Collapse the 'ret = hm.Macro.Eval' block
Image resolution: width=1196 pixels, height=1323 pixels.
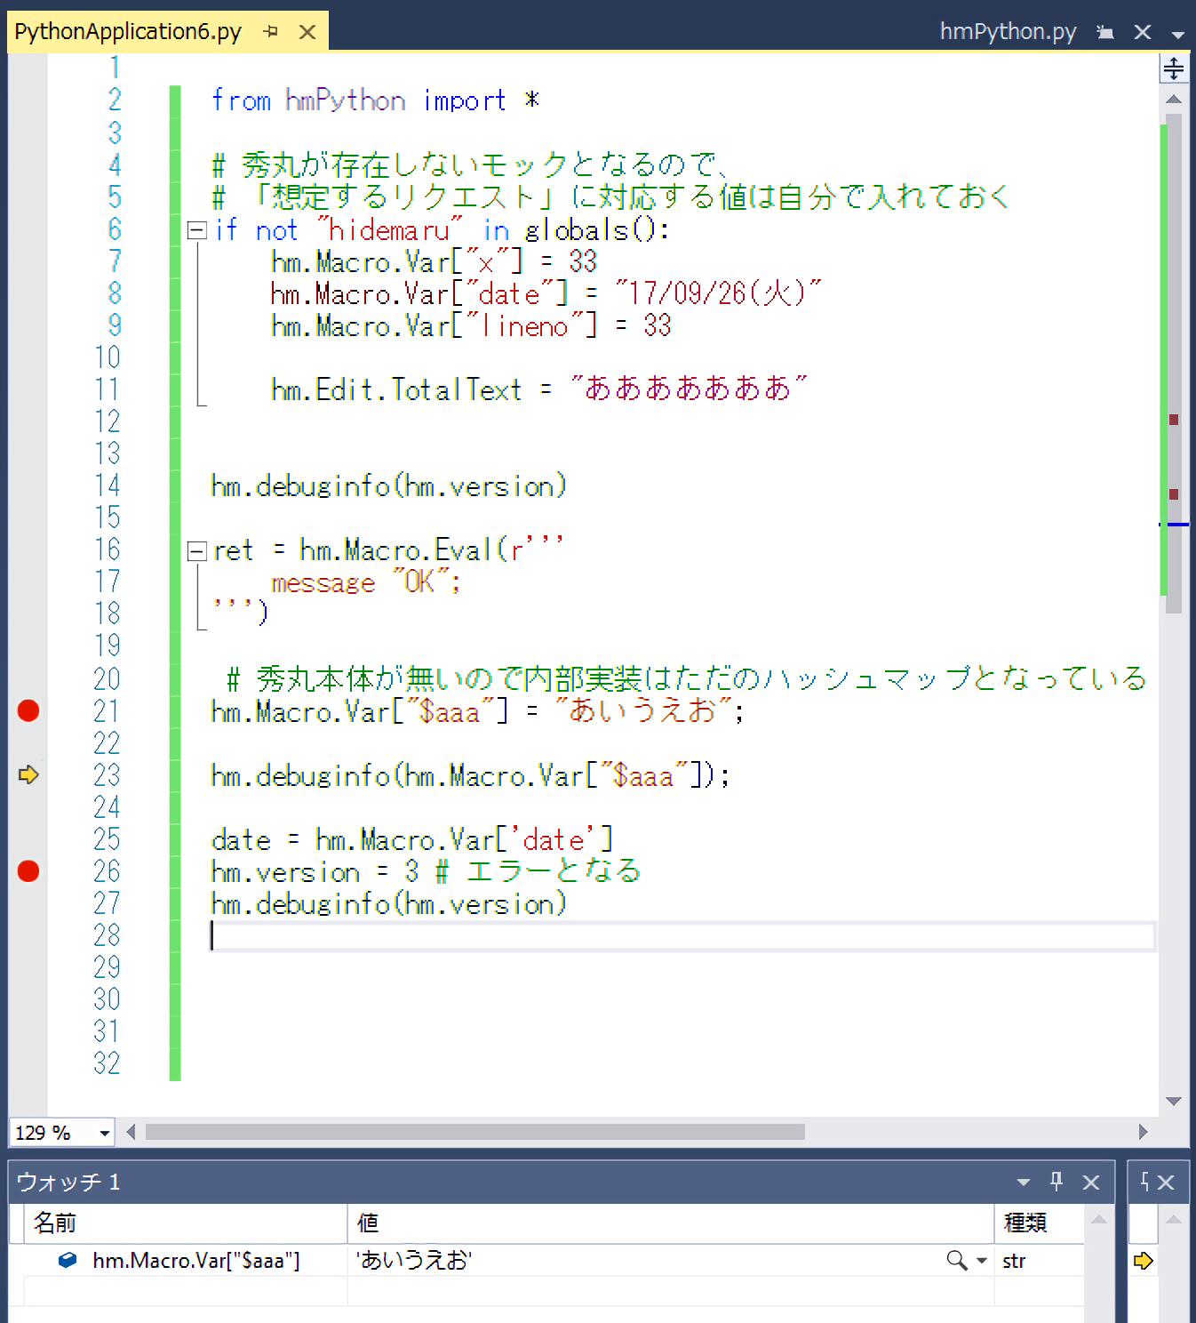[x=197, y=551]
